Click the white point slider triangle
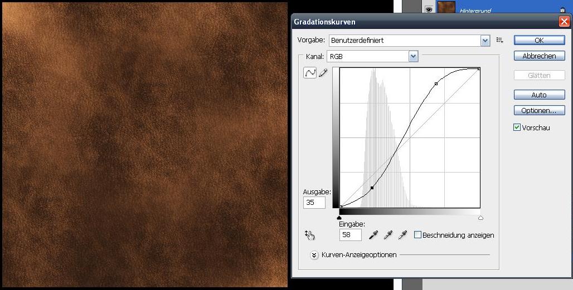Screen dimensions: 573x290 tap(480, 218)
